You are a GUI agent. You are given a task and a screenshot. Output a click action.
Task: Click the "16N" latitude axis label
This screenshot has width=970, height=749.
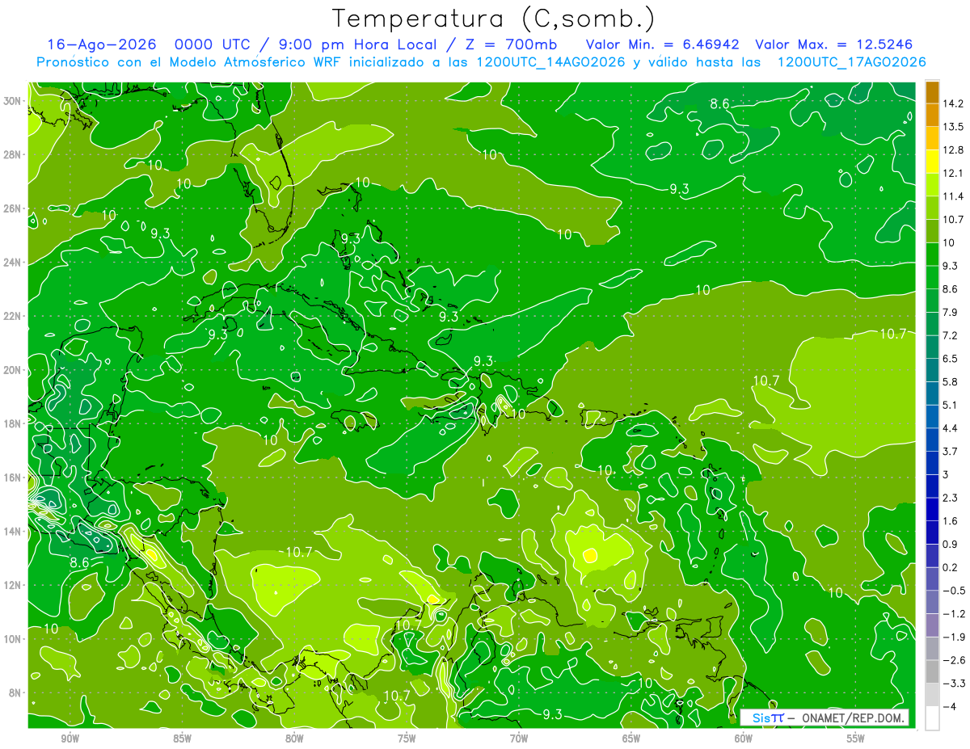point(14,477)
